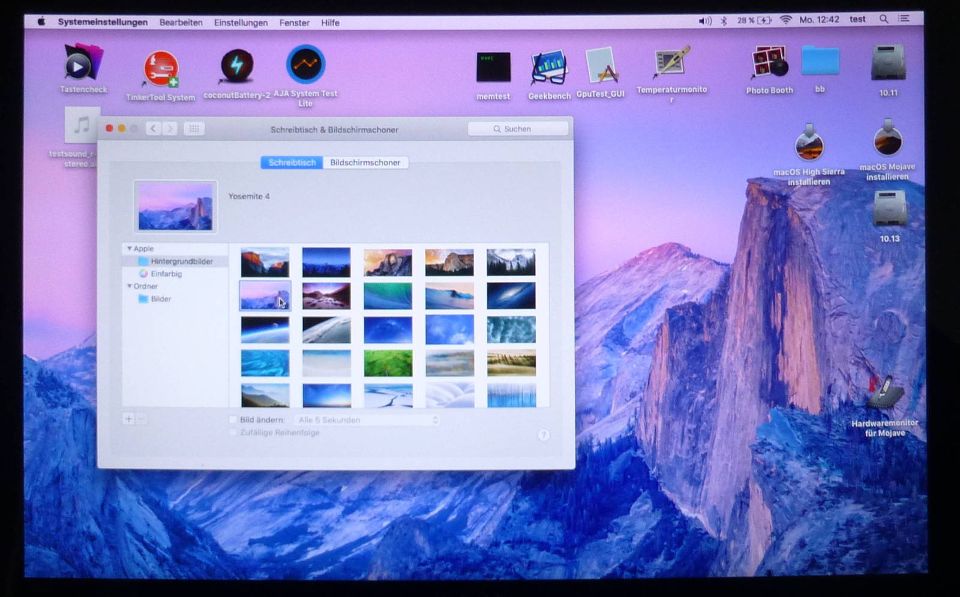Screen dimensions: 960x597
Task: Click the plus button to add folder
Action: (x=128, y=419)
